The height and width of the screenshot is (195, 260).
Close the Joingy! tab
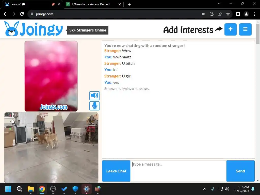pos(59,4)
